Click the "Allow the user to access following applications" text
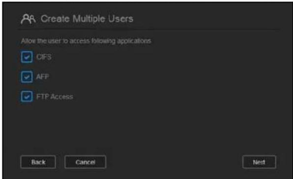The width and height of the screenshot is (293, 179). point(86,41)
